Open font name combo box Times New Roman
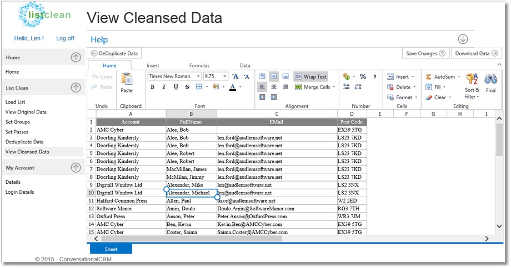This screenshot has height=268, width=511. (174, 76)
